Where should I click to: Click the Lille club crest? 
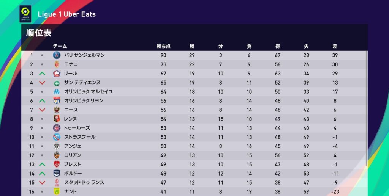click(x=57, y=74)
